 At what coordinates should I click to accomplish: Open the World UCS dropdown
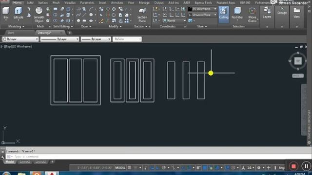click(174, 20)
